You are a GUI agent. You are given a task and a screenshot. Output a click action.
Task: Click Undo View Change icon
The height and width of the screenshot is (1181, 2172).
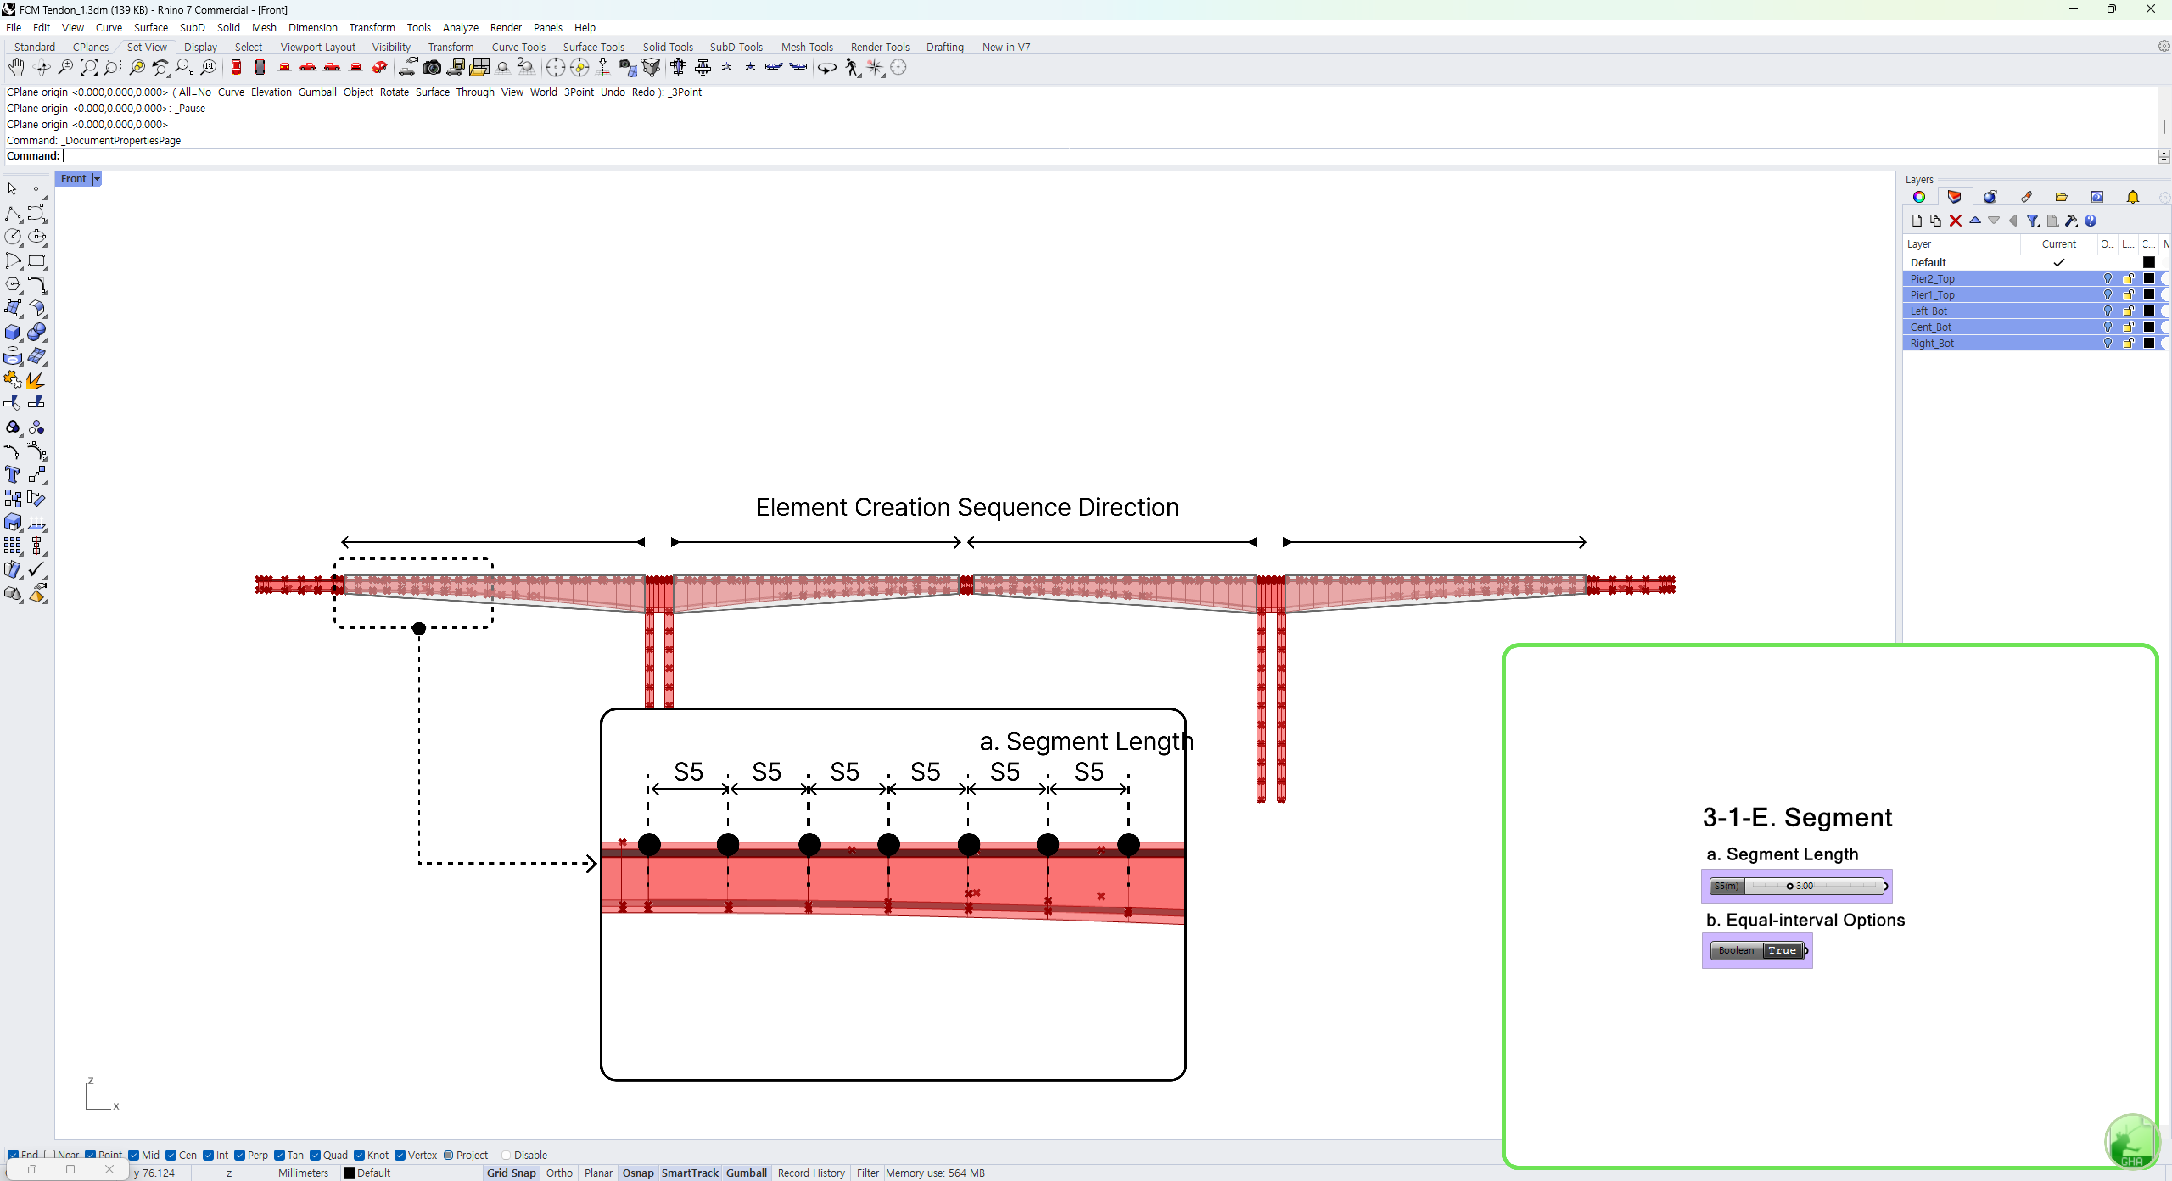(160, 67)
